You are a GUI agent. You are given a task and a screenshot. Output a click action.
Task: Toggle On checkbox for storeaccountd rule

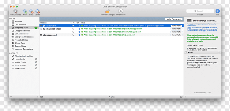79,35
